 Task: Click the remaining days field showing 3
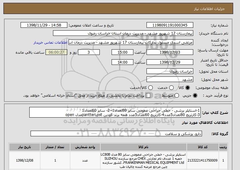pos(89,52)
